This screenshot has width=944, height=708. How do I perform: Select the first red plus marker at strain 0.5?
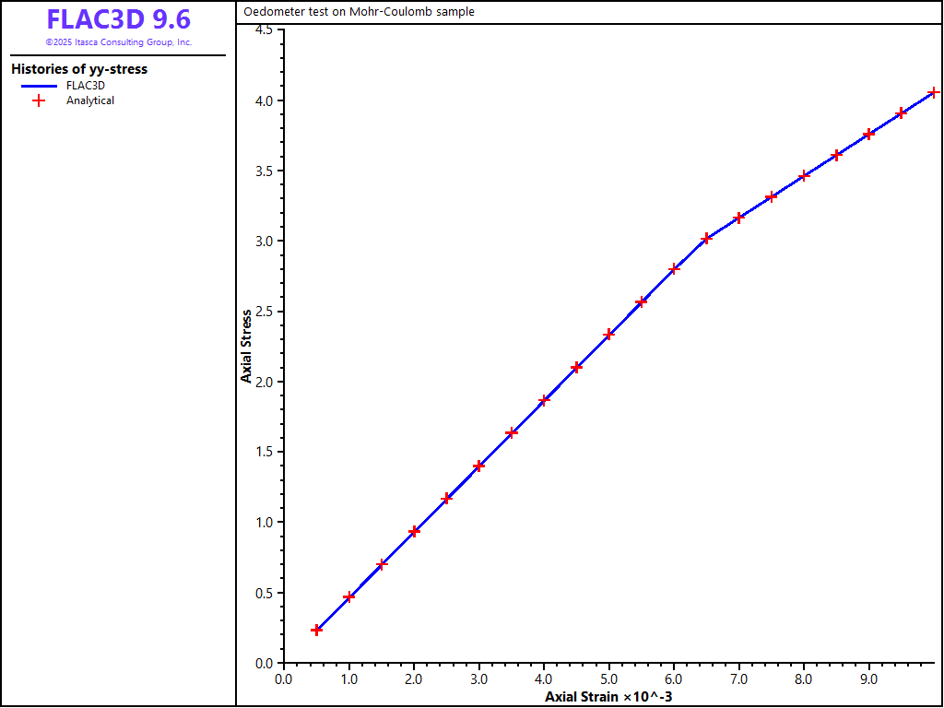(x=316, y=630)
